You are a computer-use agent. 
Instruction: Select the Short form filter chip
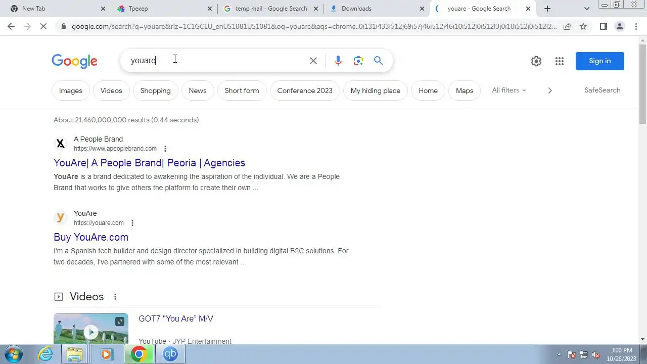click(x=242, y=90)
